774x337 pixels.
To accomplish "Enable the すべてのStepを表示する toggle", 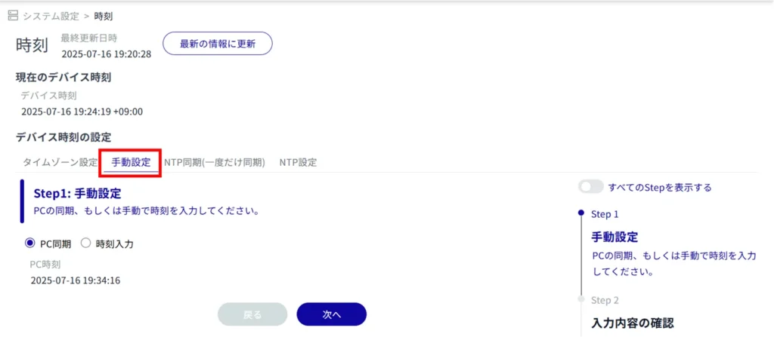I will point(591,186).
